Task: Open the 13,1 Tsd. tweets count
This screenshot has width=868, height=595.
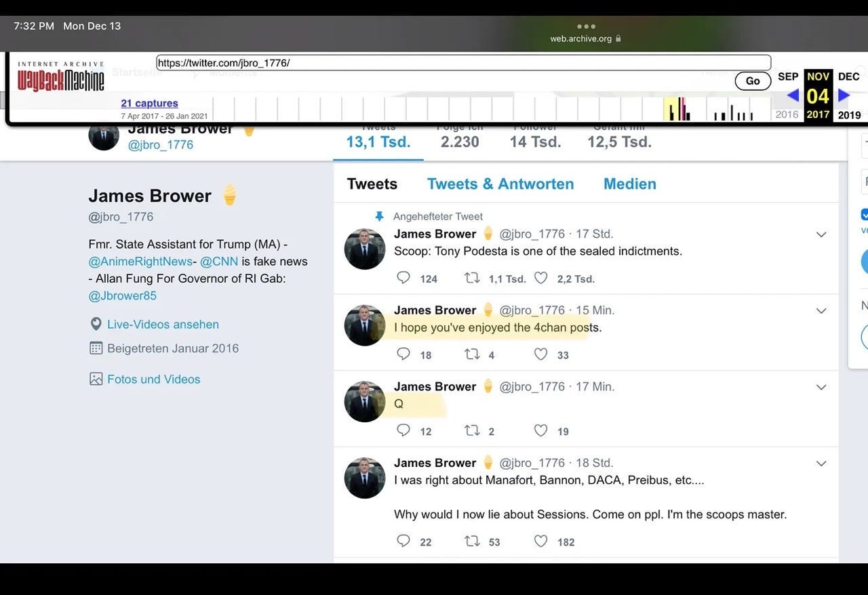Action: coord(378,141)
